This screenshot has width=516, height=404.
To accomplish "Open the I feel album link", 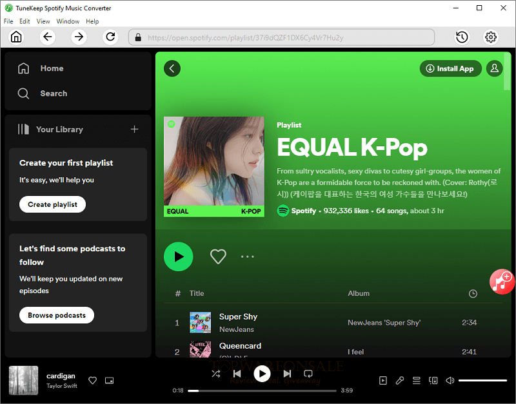I will pos(355,352).
